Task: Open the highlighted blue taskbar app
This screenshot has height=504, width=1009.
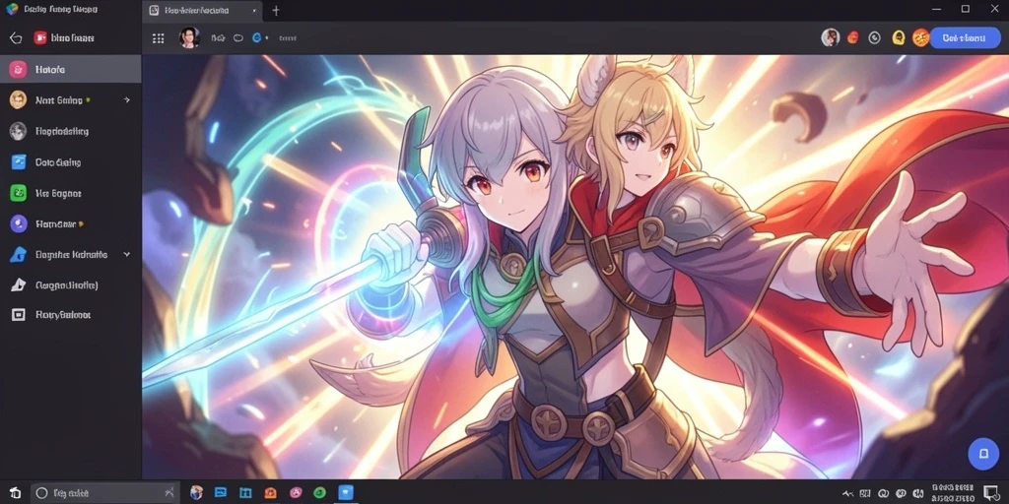Action: tap(346, 493)
